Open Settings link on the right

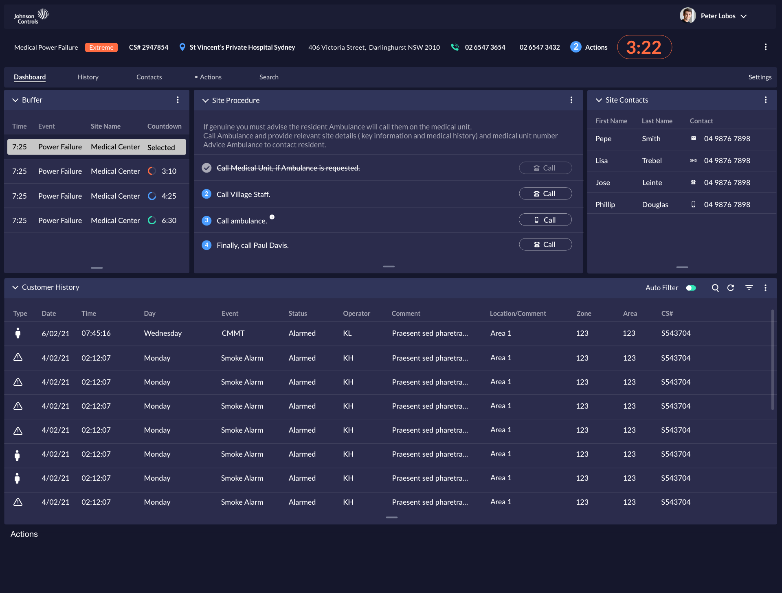click(x=760, y=77)
